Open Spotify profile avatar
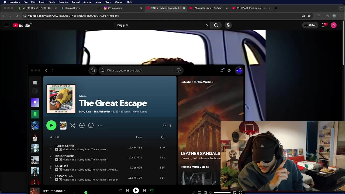The width and height of the screenshot is (345, 194). click(x=239, y=71)
